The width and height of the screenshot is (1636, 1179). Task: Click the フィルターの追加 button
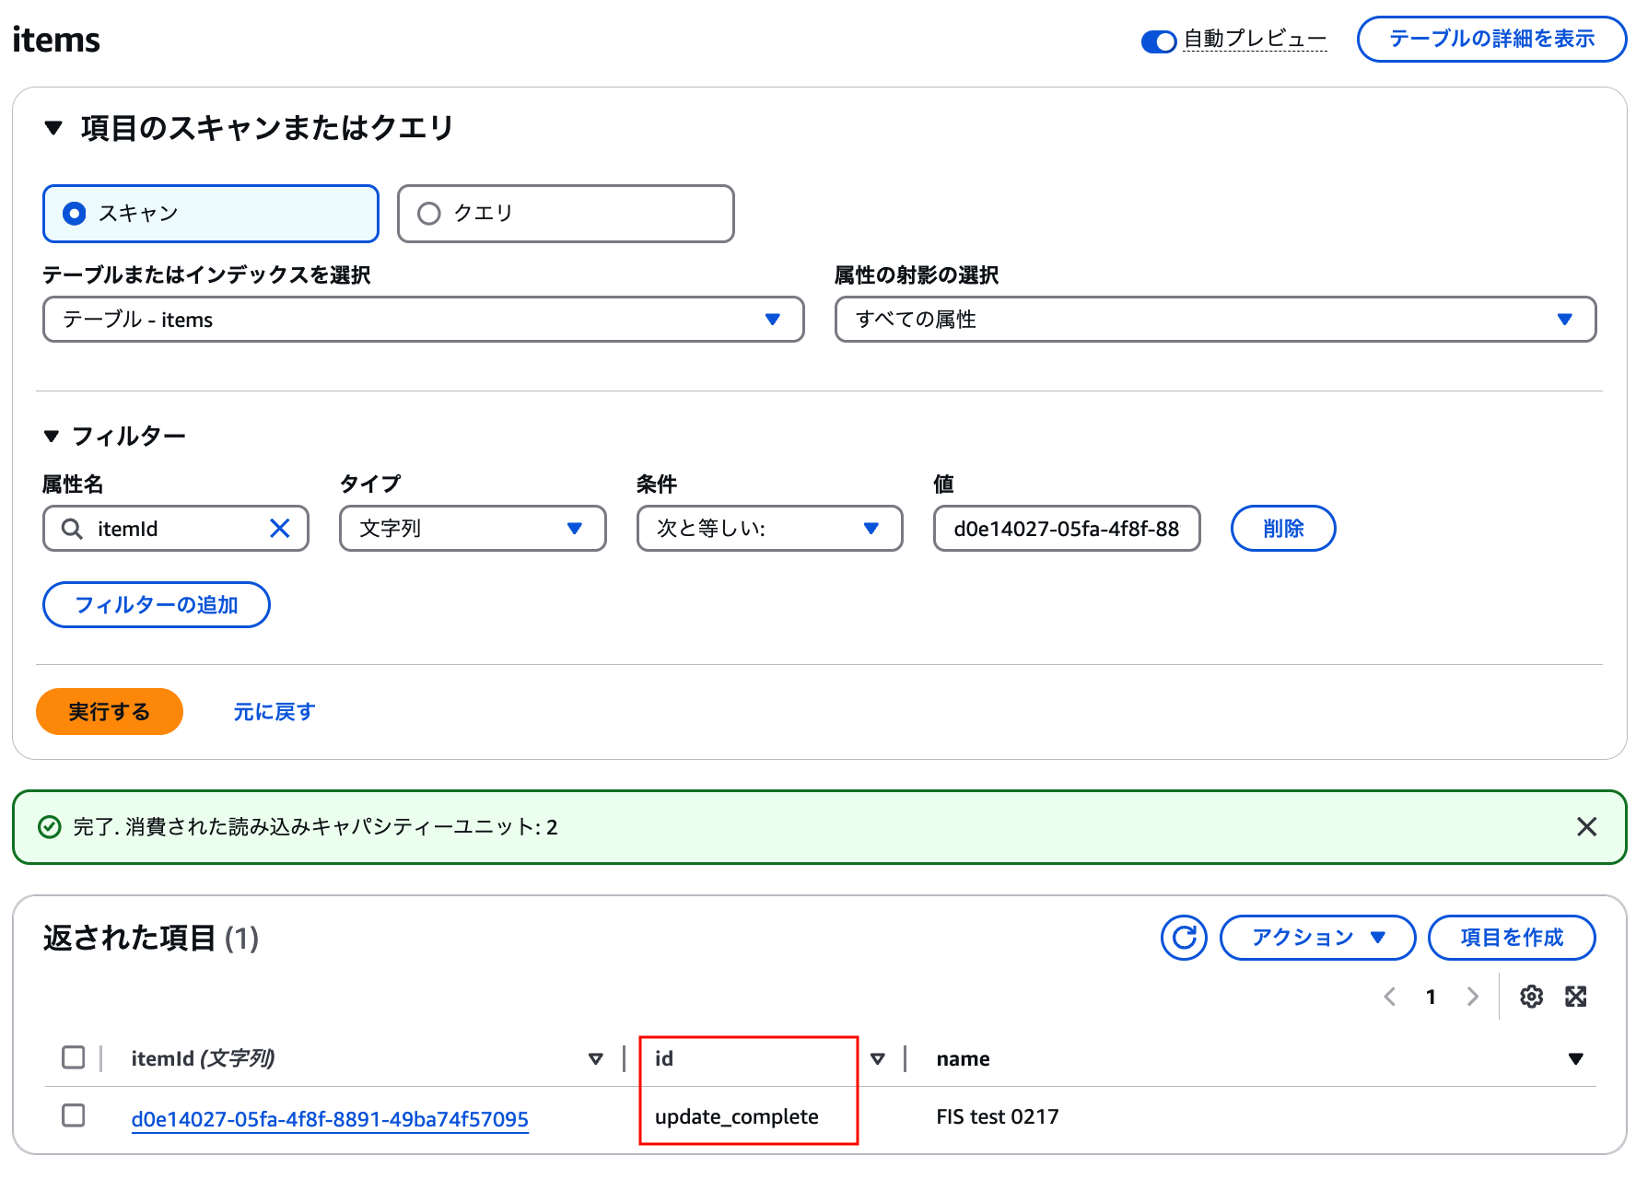coord(157,605)
